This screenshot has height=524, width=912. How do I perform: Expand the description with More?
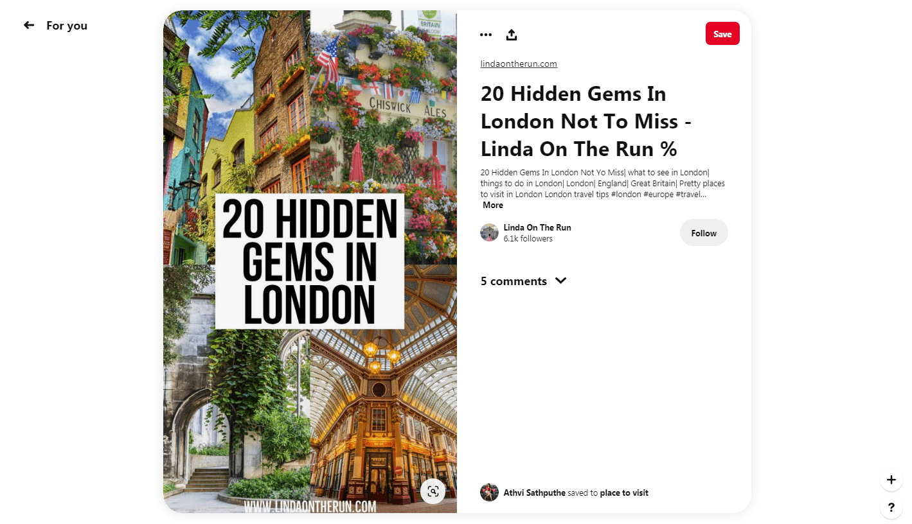pyautogui.click(x=493, y=205)
